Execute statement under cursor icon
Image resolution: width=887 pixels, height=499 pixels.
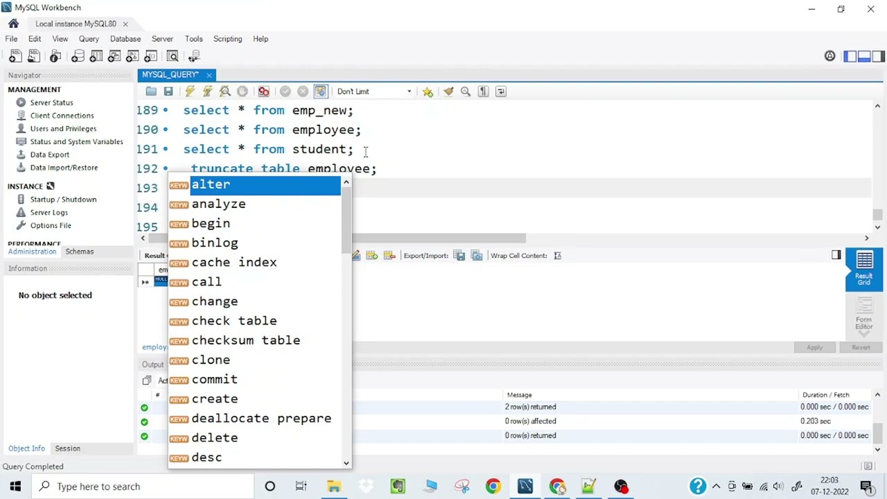pyautogui.click(x=207, y=91)
